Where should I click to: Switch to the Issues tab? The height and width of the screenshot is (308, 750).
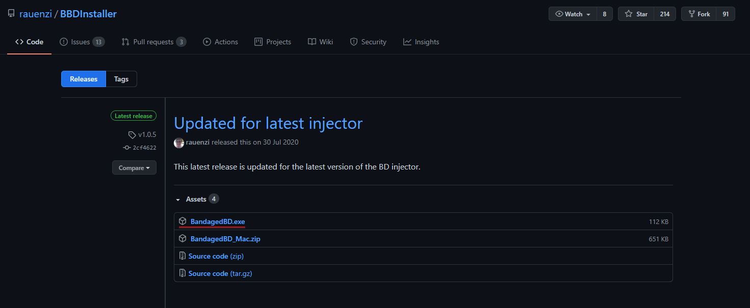click(x=82, y=42)
